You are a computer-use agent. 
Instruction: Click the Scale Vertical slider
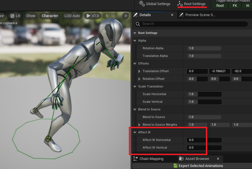coord(204,102)
